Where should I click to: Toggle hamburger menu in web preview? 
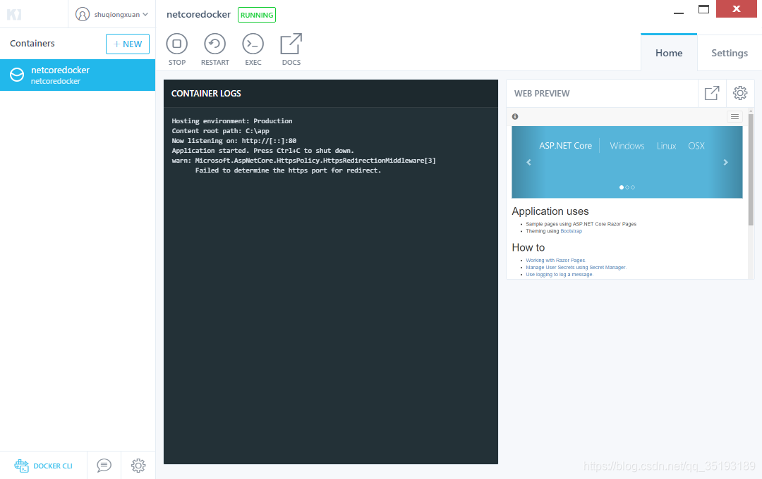(x=734, y=116)
